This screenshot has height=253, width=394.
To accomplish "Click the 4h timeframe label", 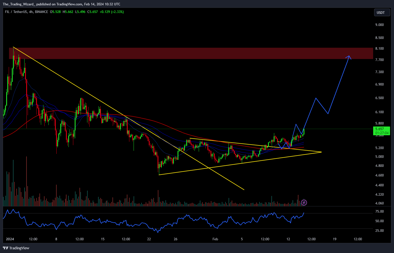I will point(31,12).
